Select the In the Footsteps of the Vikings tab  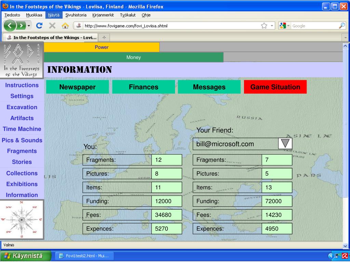tap(50, 38)
